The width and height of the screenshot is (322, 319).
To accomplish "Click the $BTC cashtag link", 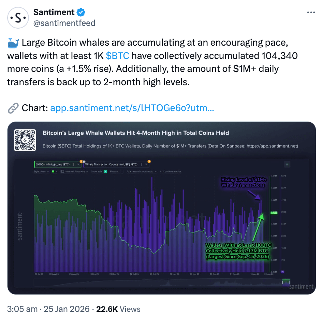I will [117, 56].
